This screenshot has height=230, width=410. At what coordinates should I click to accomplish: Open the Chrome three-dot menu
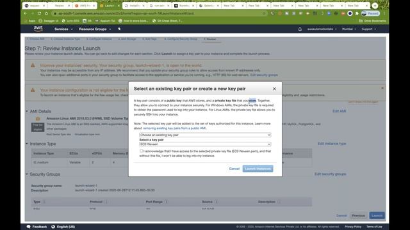pos(384,13)
